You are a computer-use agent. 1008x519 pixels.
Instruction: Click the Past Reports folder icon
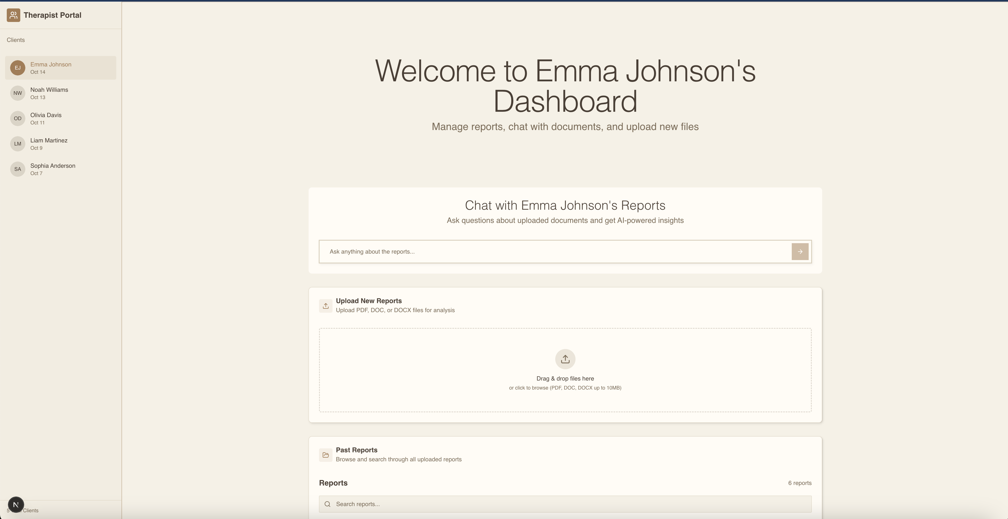(x=325, y=455)
